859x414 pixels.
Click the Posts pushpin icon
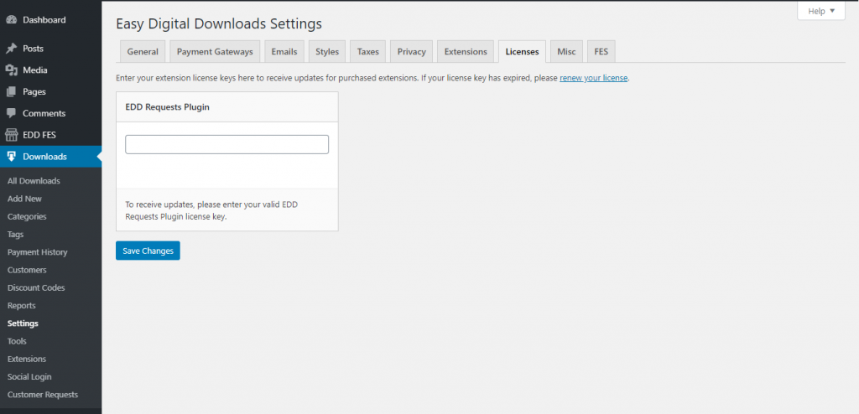11,49
